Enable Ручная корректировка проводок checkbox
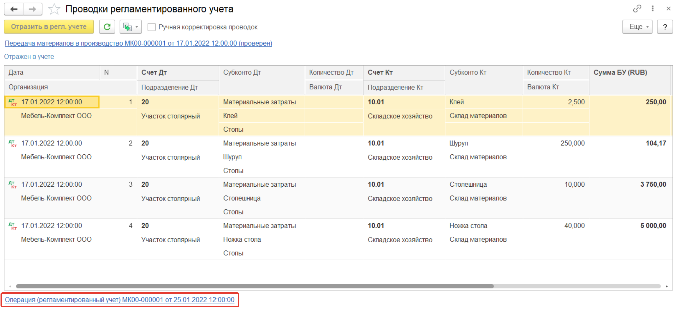Image resolution: width=677 pixels, height=315 pixels. tap(152, 27)
